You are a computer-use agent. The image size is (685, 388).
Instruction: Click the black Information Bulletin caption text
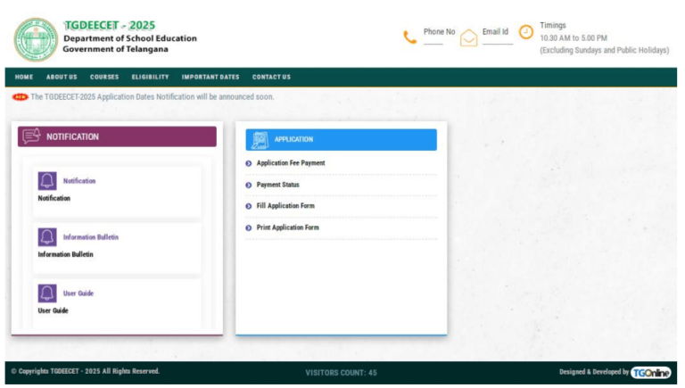[x=65, y=255]
